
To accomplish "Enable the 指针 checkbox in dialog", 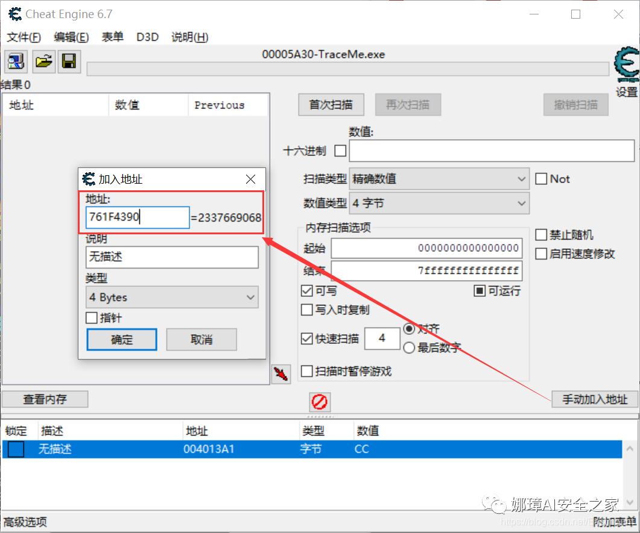I will pyautogui.click(x=92, y=318).
